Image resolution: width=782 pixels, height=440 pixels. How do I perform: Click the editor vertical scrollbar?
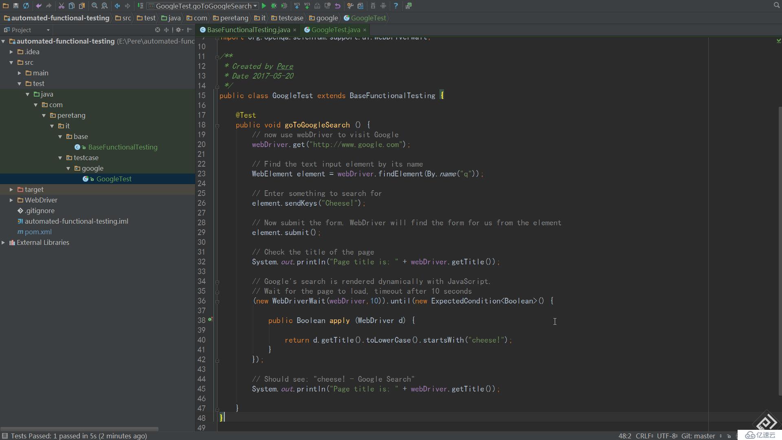tap(780, 251)
